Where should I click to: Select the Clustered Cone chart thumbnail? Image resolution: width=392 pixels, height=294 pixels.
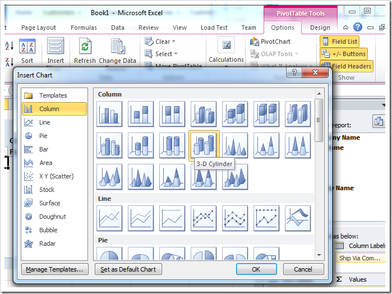(x=235, y=145)
